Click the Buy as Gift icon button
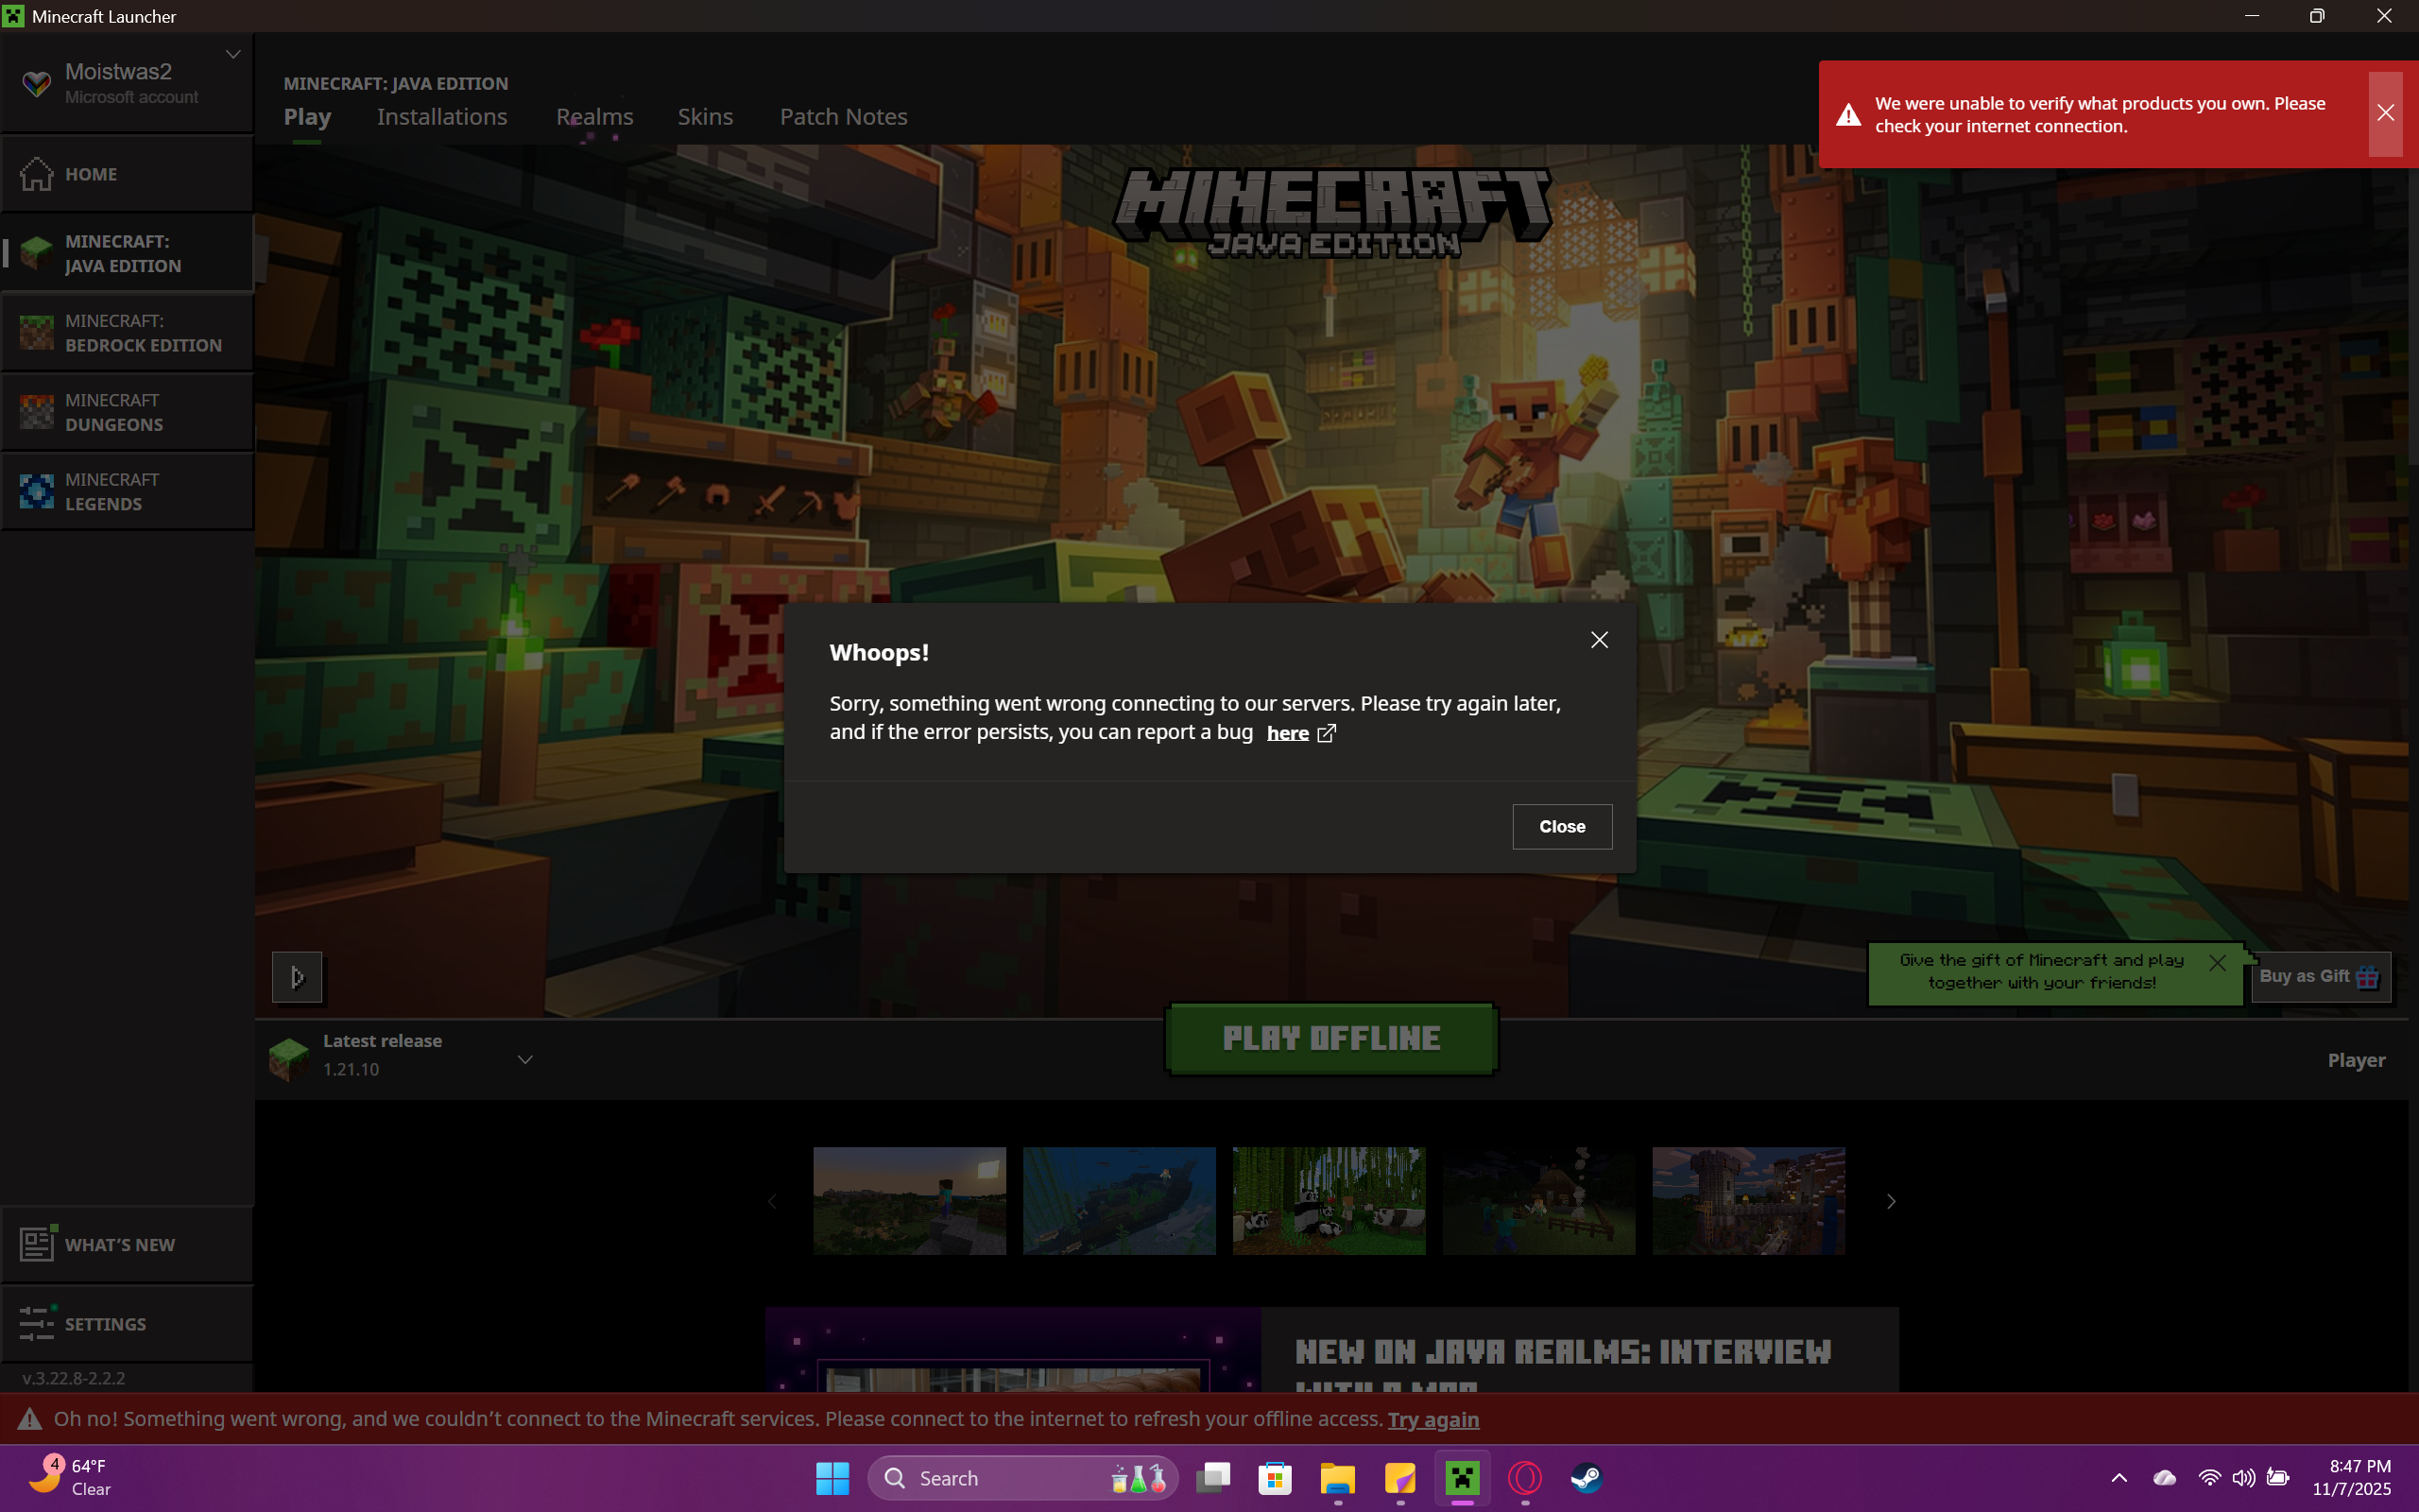The height and width of the screenshot is (1512, 2419). pos(2319,976)
